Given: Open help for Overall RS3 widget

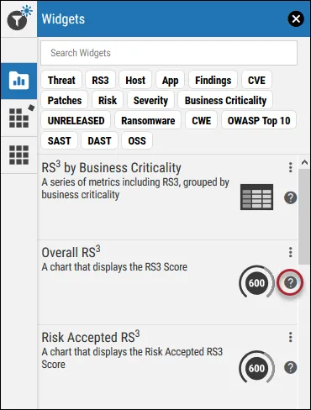Looking at the screenshot, I should click(x=291, y=283).
